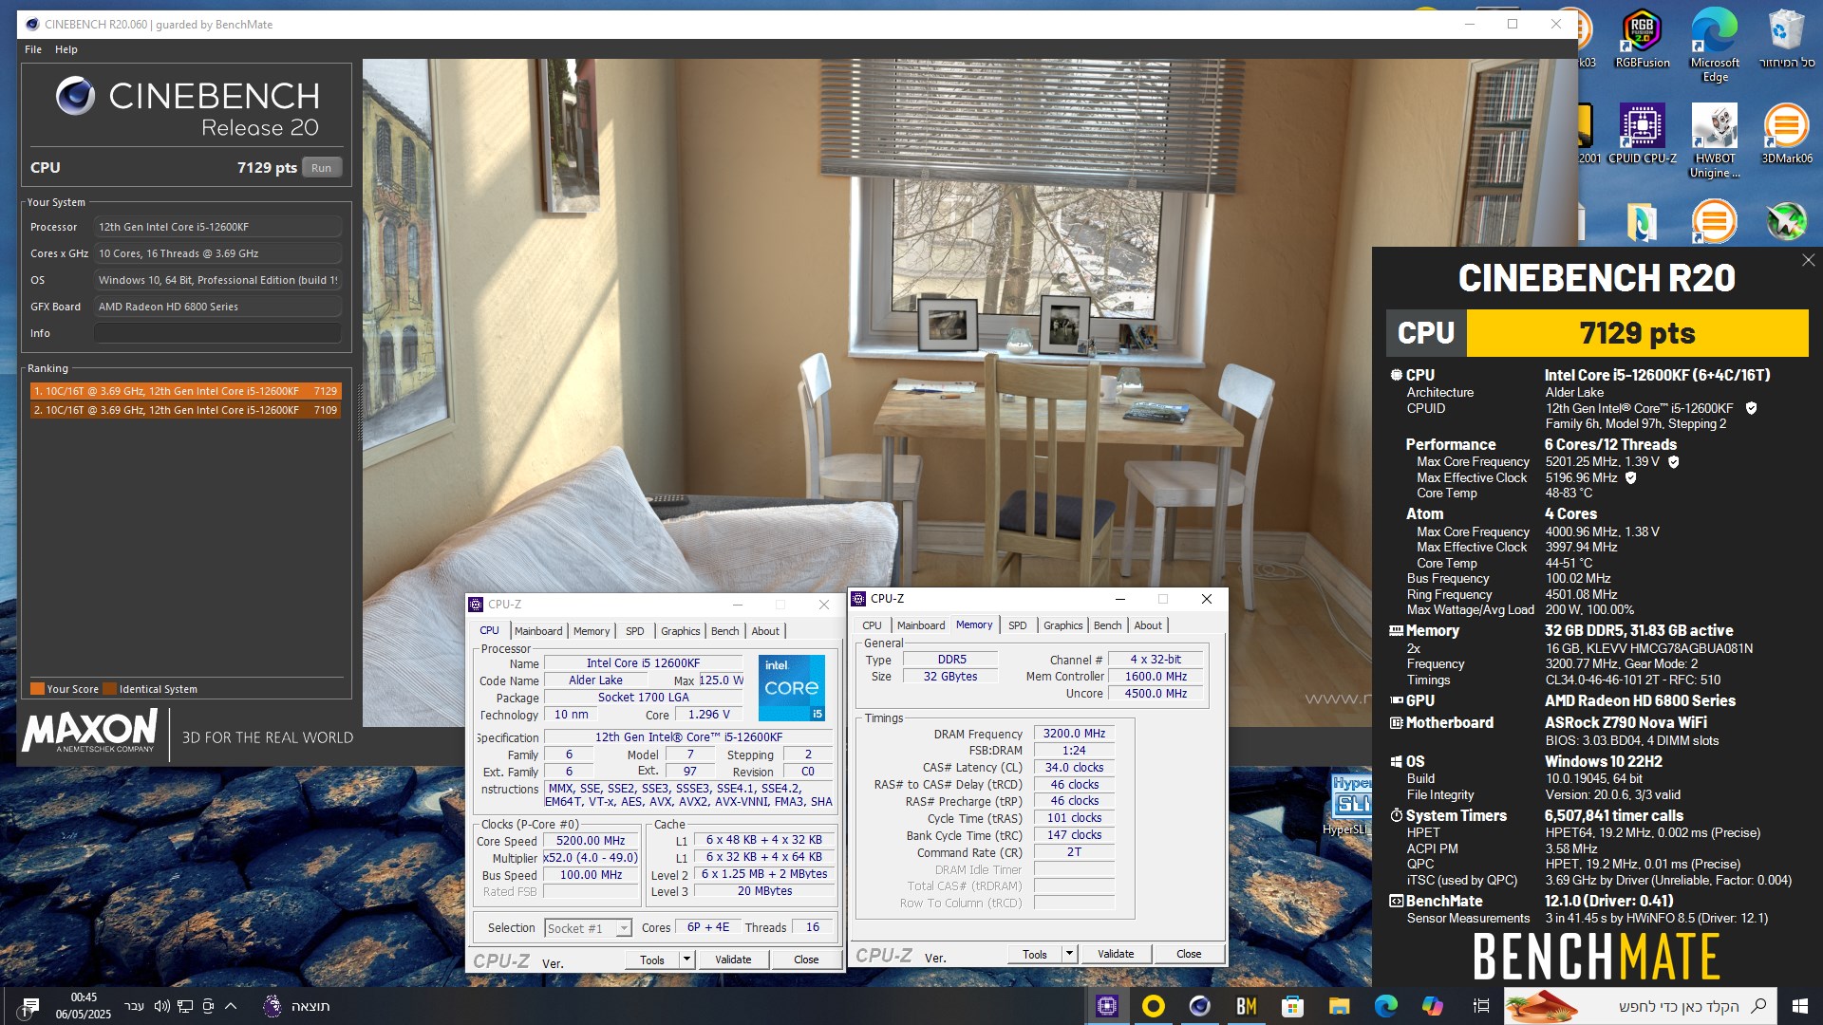Open the File menu in Cinebench
Image resolution: width=1823 pixels, height=1025 pixels.
pyautogui.click(x=33, y=49)
